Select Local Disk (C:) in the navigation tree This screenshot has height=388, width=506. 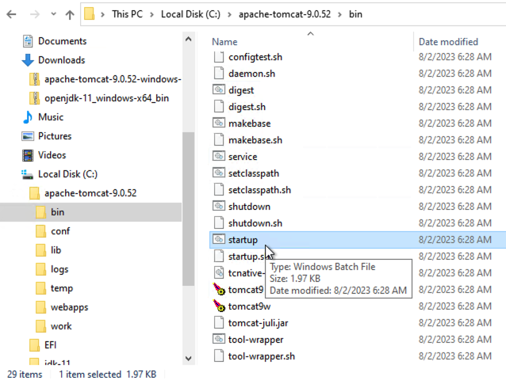click(x=67, y=174)
